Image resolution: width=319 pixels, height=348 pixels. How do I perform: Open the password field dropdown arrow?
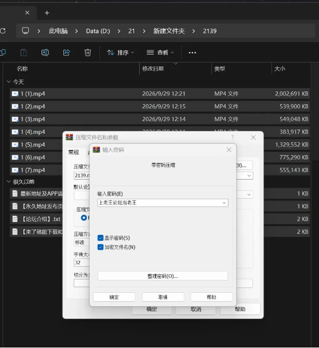click(x=224, y=203)
